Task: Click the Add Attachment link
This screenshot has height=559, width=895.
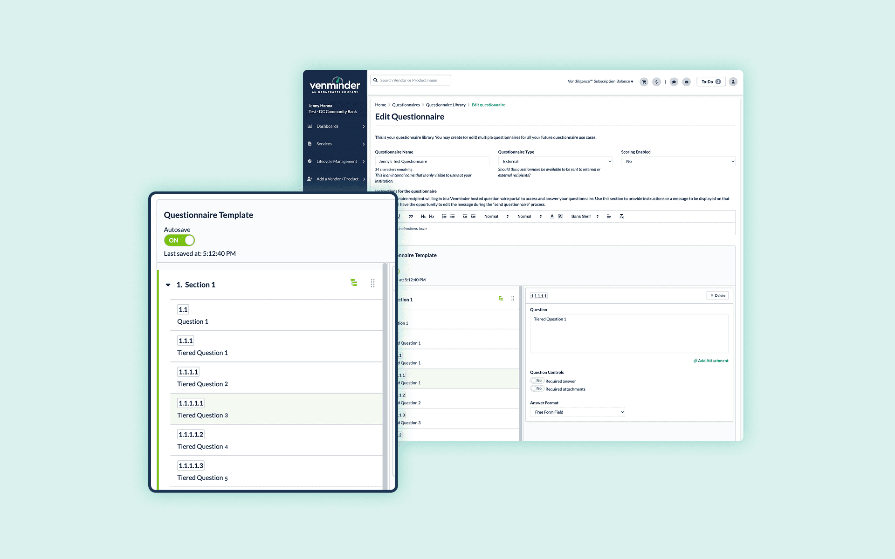Action: tap(710, 361)
